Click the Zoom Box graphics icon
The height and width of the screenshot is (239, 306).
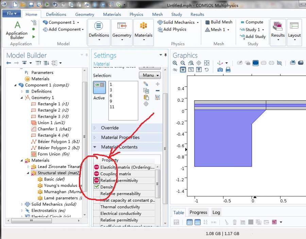(191, 63)
